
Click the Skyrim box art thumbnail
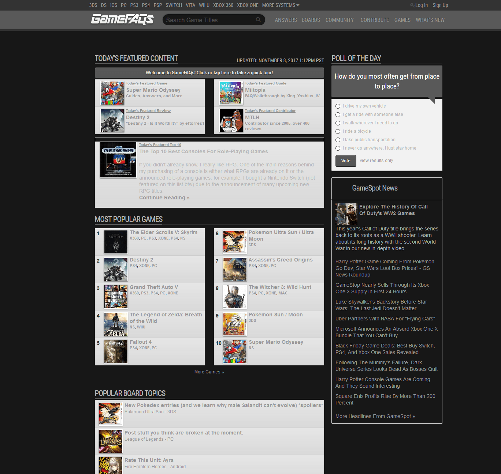pos(116,242)
